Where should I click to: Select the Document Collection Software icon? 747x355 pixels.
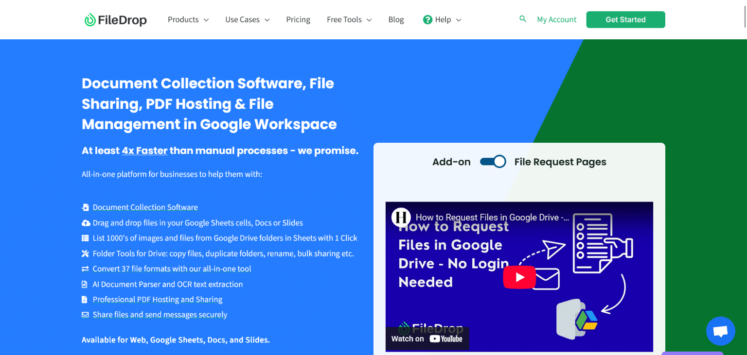pos(86,207)
